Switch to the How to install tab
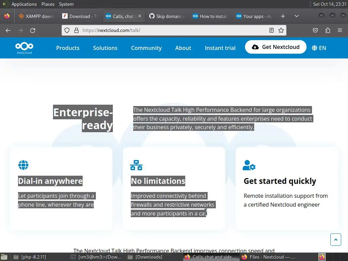This screenshot has width=348, height=261. pos(211,16)
